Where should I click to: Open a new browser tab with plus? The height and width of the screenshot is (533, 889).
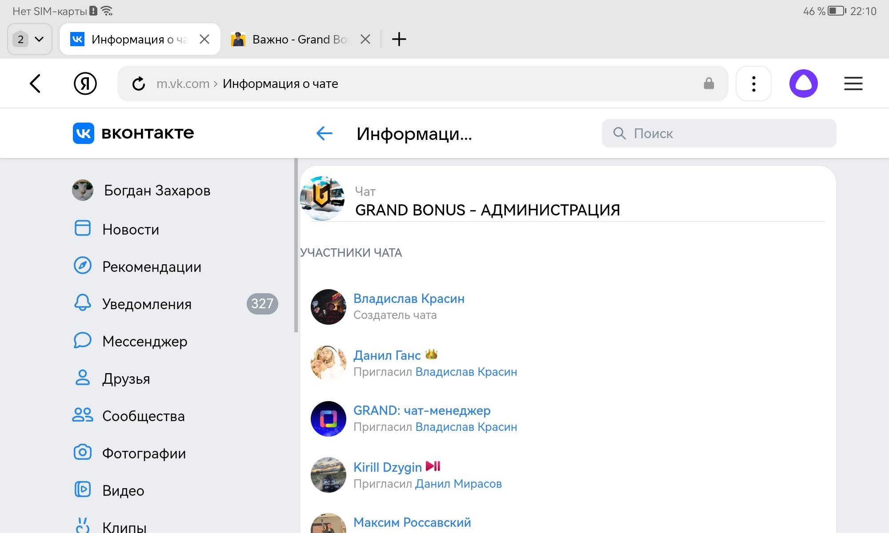tap(399, 39)
